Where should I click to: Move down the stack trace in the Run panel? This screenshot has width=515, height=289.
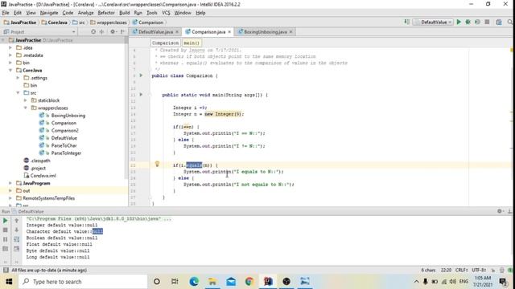[16, 230]
